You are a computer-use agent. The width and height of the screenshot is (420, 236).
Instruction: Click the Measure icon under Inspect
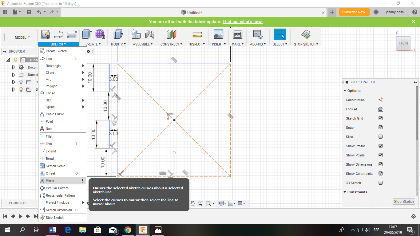(x=197, y=34)
